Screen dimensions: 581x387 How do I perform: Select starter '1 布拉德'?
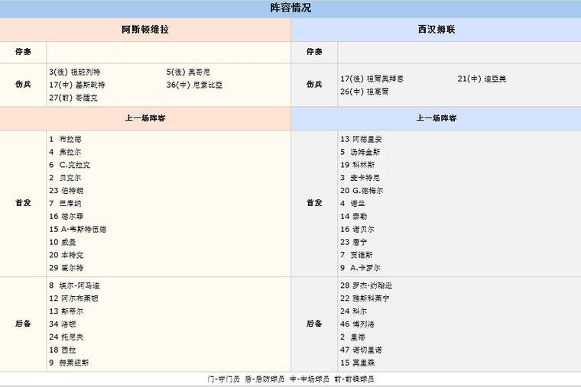point(65,139)
